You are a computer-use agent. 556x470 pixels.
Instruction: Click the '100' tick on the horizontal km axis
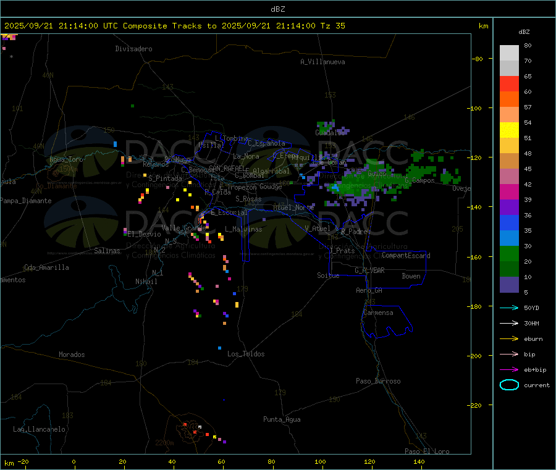click(x=320, y=461)
